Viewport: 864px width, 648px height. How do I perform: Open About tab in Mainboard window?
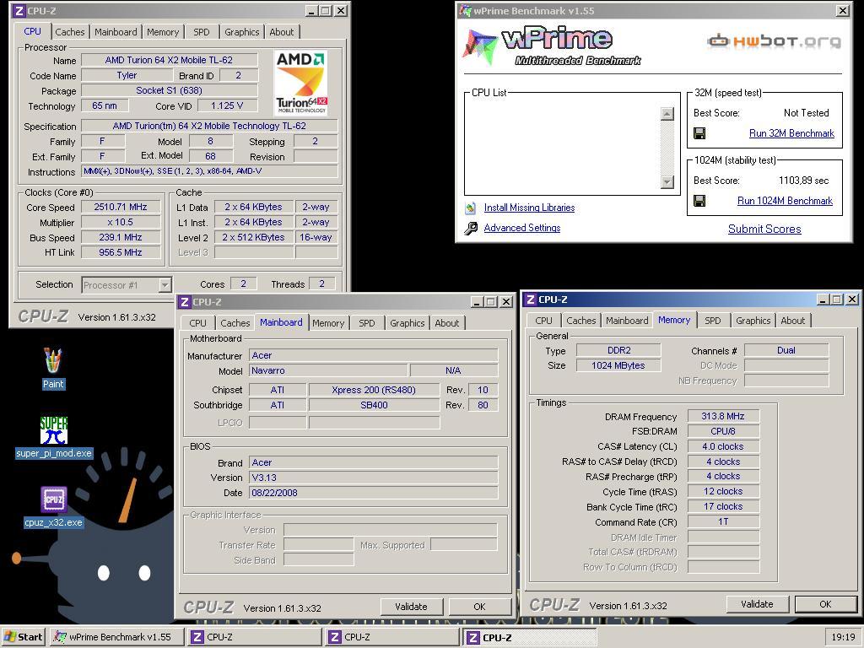[x=447, y=323]
